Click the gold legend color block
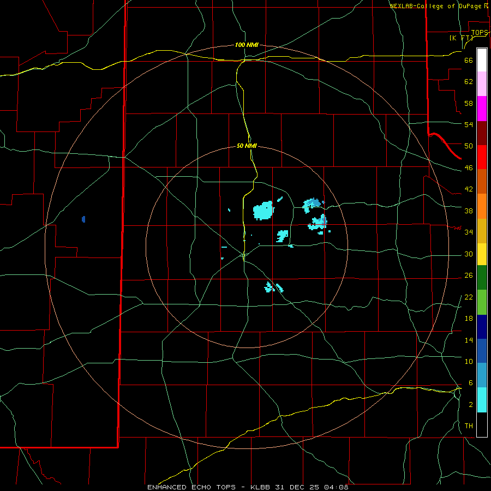 482,231
